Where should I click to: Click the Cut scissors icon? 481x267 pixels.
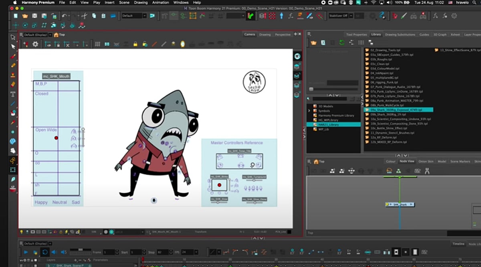tap(84, 16)
